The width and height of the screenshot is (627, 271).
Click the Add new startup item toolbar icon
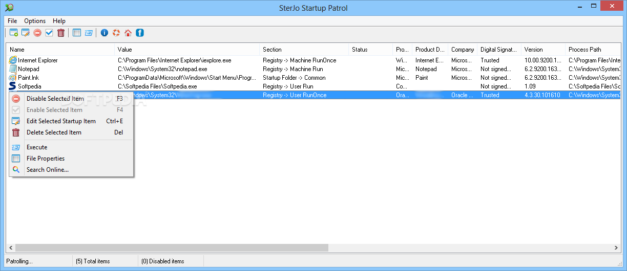[x=14, y=33]
